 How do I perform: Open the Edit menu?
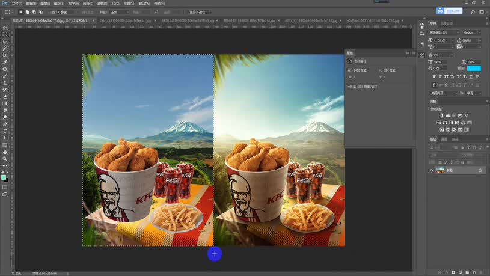31,4
